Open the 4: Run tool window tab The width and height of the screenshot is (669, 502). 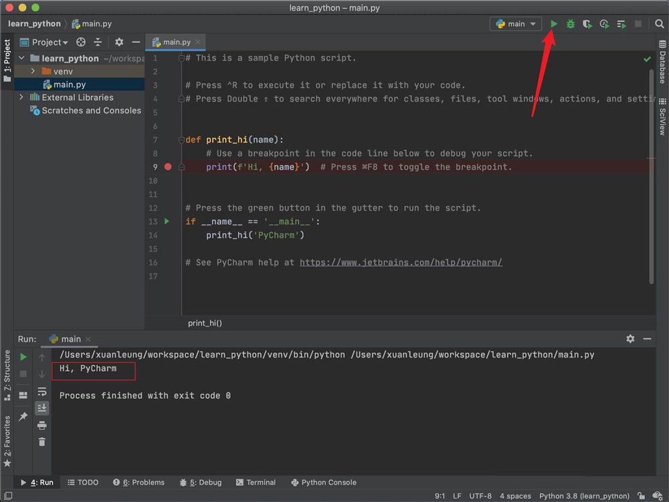[37, 483]
